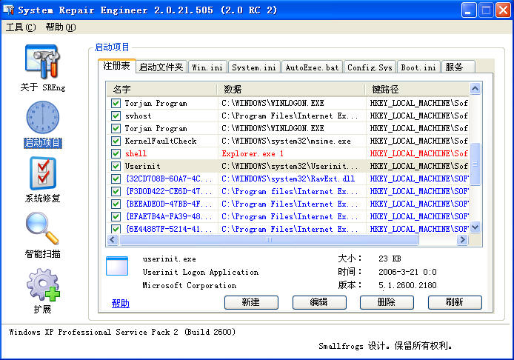Click the userinit.exe file icon
514x360 pixels.
[117, 266]
